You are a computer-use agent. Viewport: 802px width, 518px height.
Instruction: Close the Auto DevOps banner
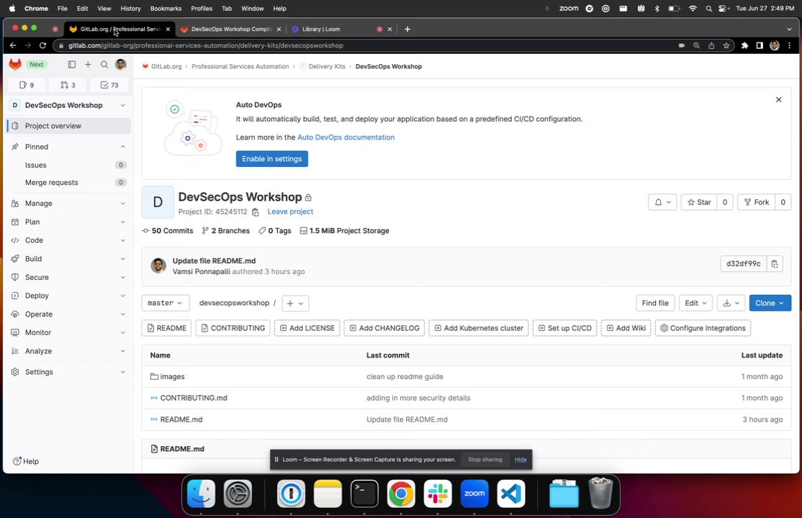(x=778, y=100)
